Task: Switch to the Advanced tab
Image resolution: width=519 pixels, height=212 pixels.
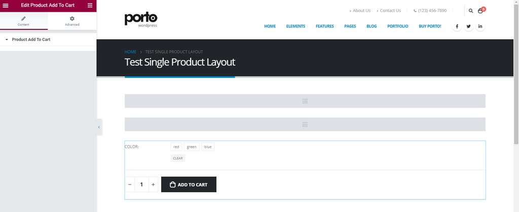Action: [72, 21]
